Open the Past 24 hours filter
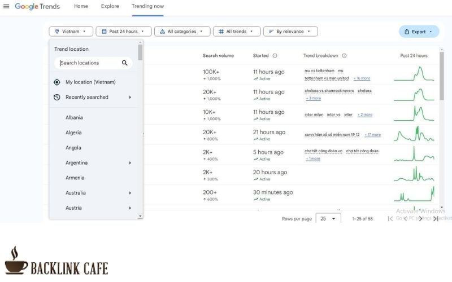This screenshot has height=282, width=452. 123,32
